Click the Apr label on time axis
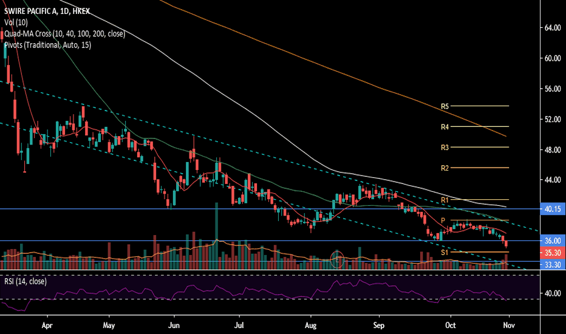566x334 pixels. coord(47,325)
